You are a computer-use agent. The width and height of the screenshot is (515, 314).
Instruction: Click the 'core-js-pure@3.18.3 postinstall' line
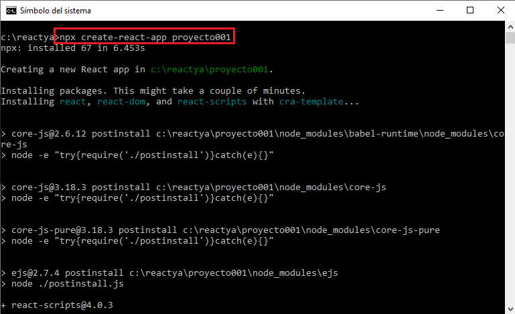tap(220, 230)
